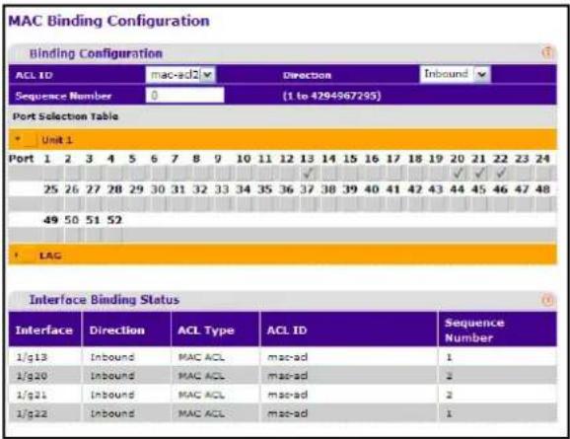The height and width of the screenshot is (439, 570).
Task: Toggle the select-all checkbox beside Unit 1
Action: click(31, 140)
